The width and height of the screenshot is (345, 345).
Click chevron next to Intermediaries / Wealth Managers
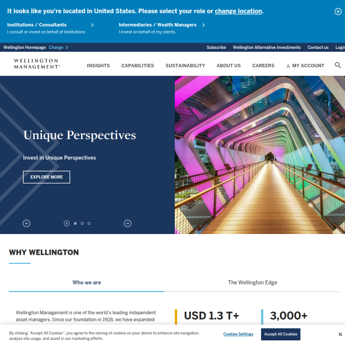(204, 25)
